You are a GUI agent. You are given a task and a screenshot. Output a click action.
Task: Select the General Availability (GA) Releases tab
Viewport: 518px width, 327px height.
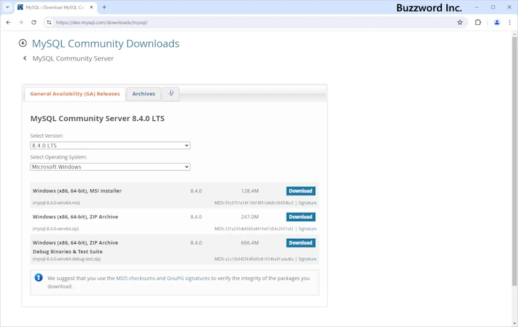pos(75,94)
